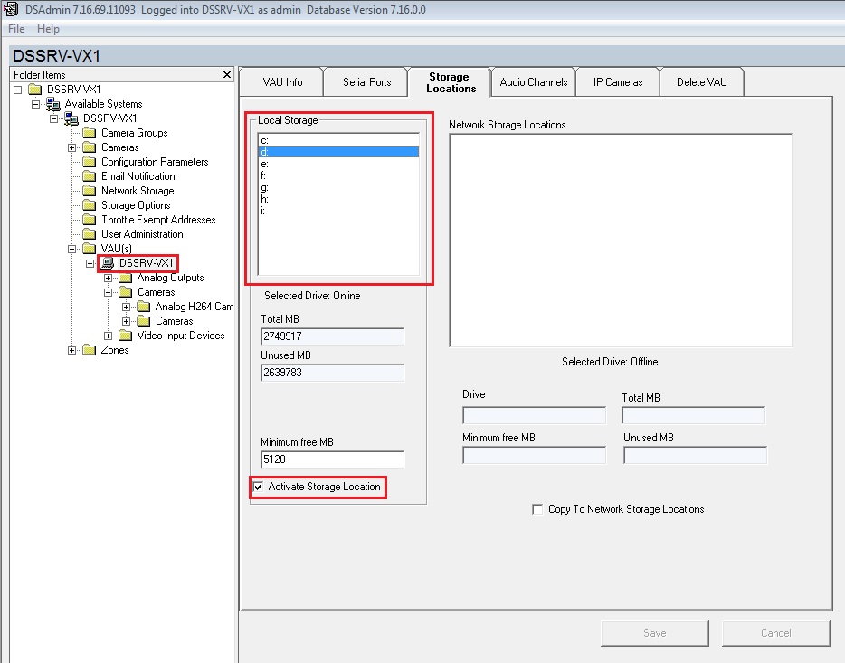Open the File menu
The width and height of the screenshot is (845, 663).
tap(15, 28)
